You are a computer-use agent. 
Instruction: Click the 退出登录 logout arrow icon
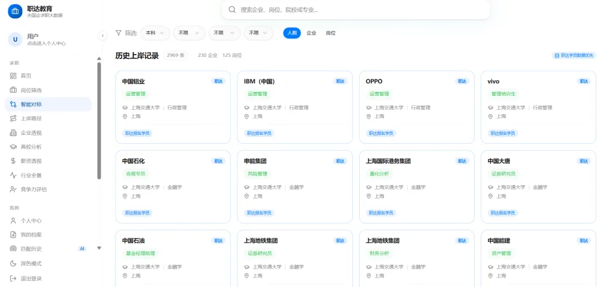pyautogui.click(x=13, y=279)
